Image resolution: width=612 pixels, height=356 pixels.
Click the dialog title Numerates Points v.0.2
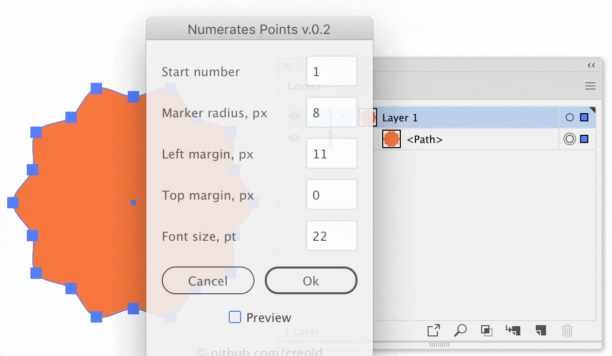pyautogui.click(x=259, y=29)
